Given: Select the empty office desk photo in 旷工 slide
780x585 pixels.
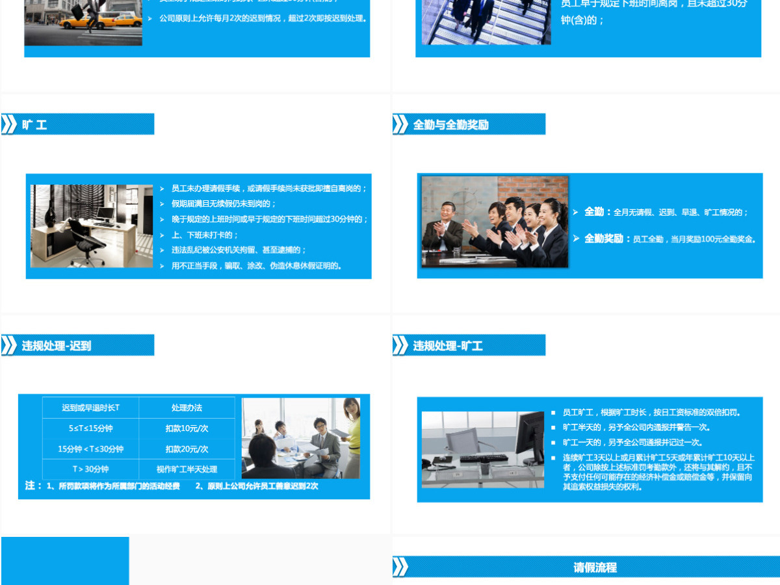Looking at the screenshot, I should pyautogui.click(x=92, y=226).
